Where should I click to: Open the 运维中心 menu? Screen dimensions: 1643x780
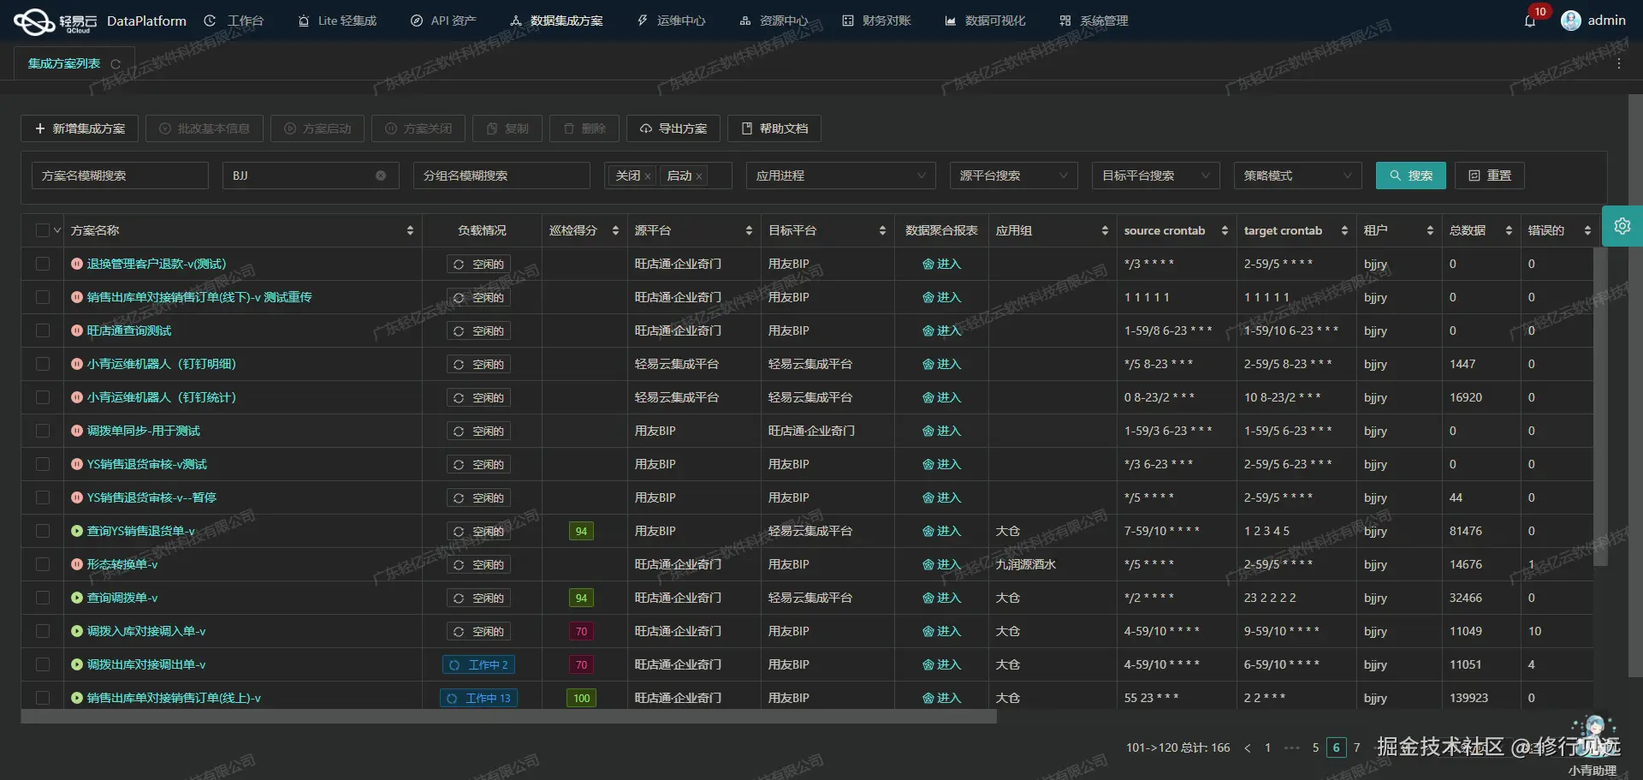pos(672,21)
